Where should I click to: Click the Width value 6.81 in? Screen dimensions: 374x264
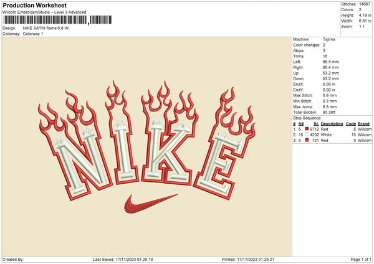(x=365, y=21)
